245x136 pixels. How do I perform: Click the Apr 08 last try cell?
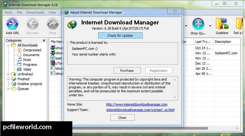click(203, 74)
